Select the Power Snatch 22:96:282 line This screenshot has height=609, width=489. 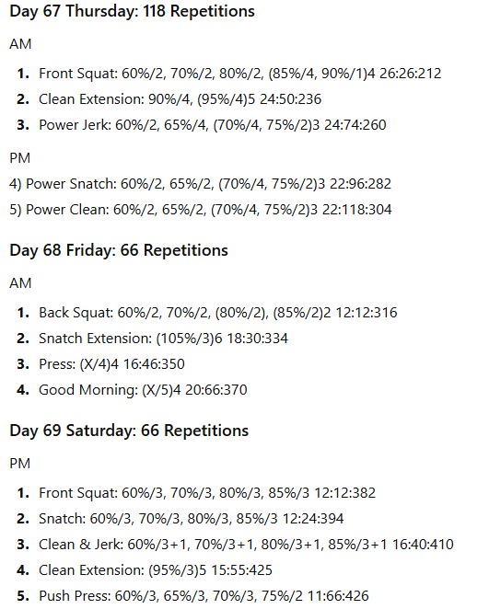(200, 184)
